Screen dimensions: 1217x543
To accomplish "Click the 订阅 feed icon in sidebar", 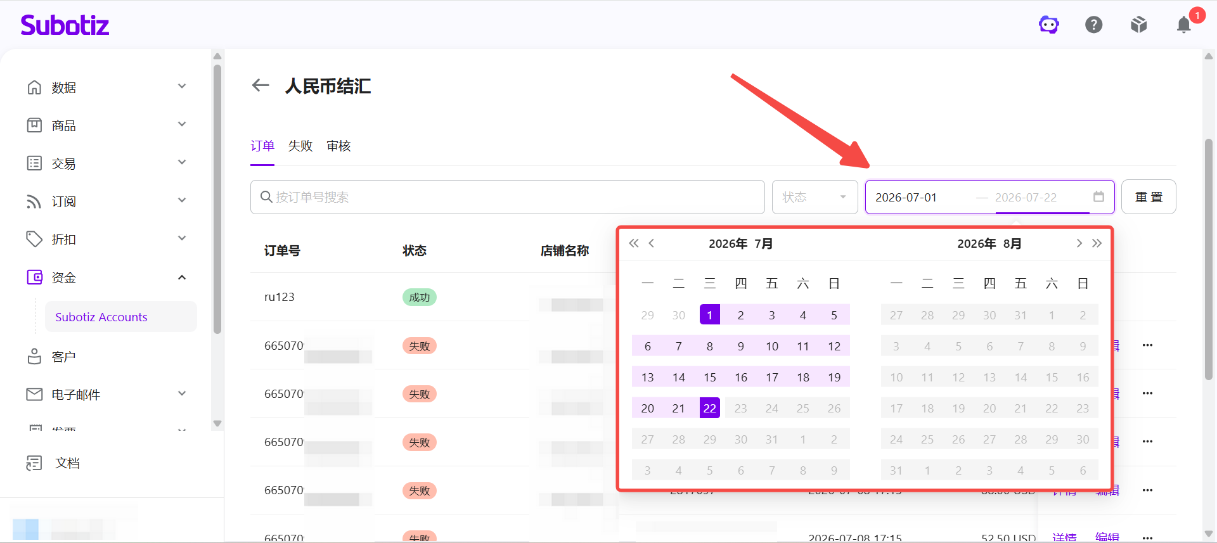I will pos(34,201).
